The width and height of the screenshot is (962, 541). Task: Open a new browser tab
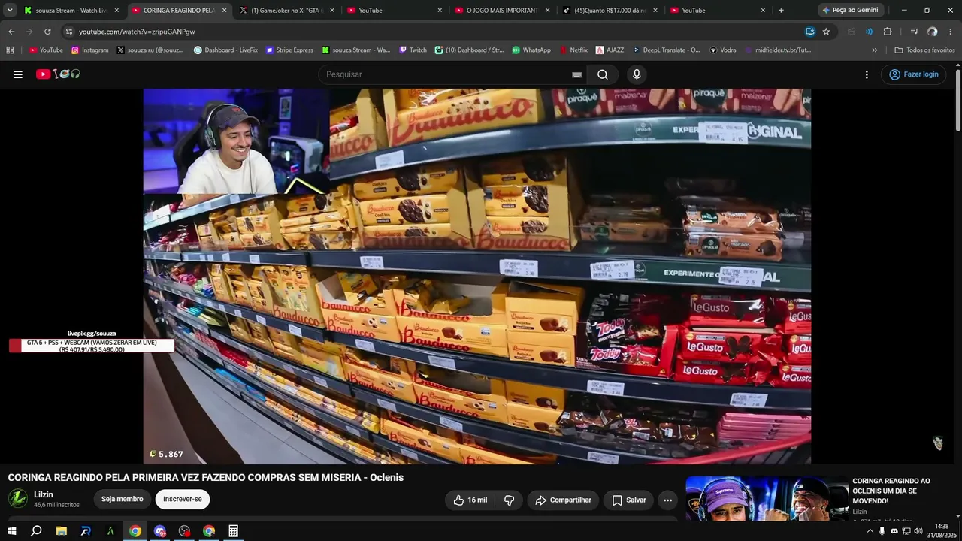coord(781,11)
